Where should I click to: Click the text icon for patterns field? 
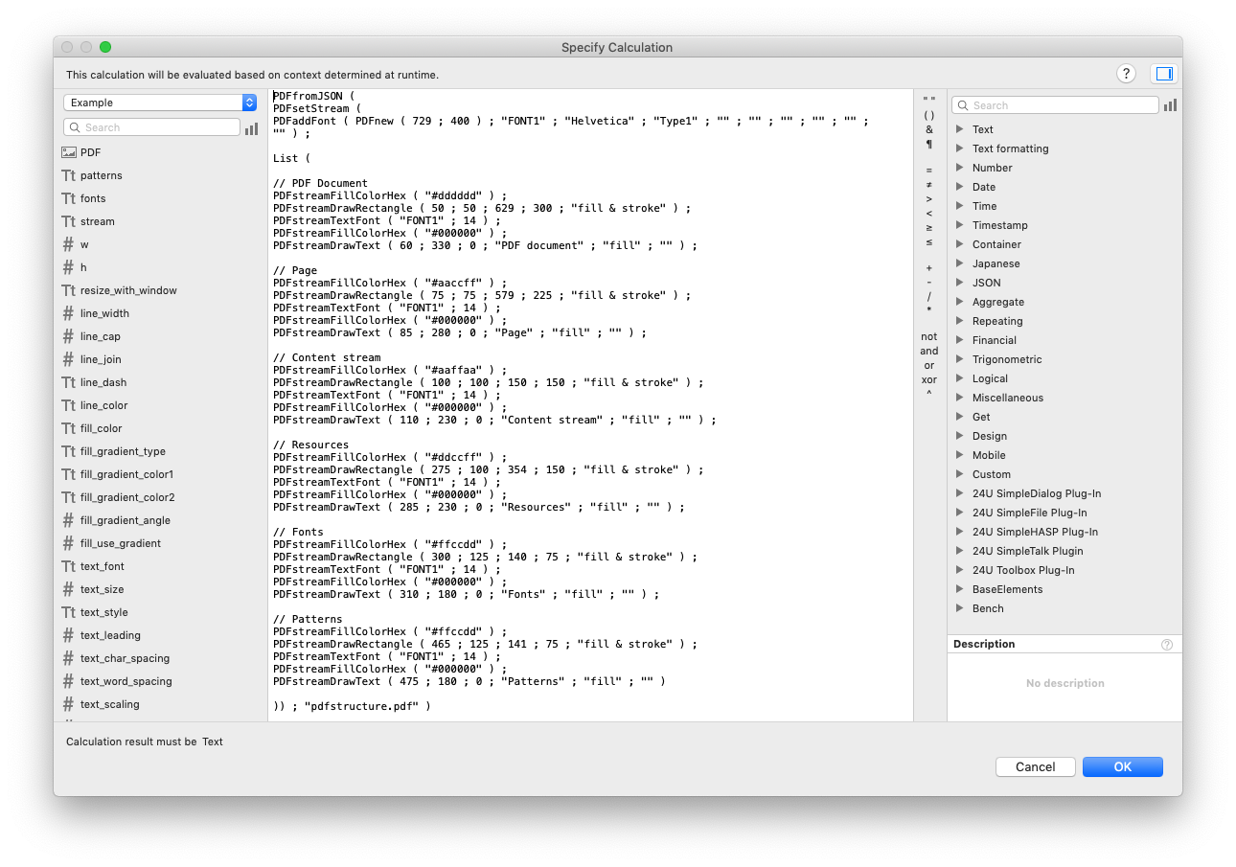pyautogui.click(x=69, y=175)
